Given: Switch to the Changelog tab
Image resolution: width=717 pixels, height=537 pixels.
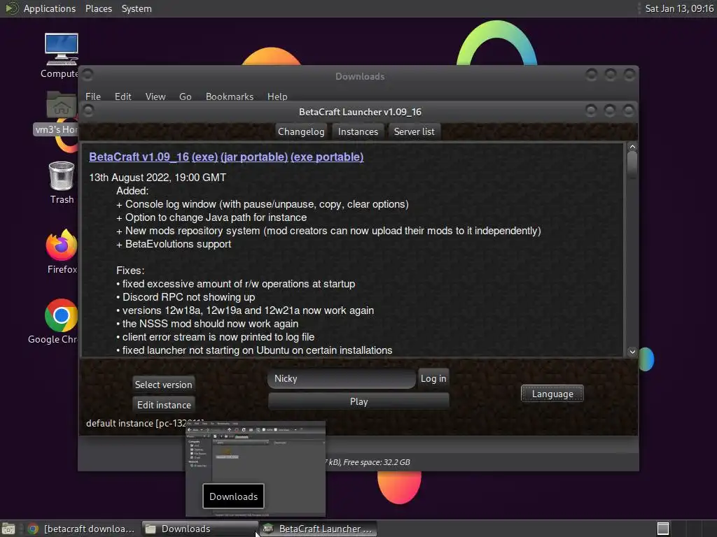Looking at the screenshot, I should 301,131.
